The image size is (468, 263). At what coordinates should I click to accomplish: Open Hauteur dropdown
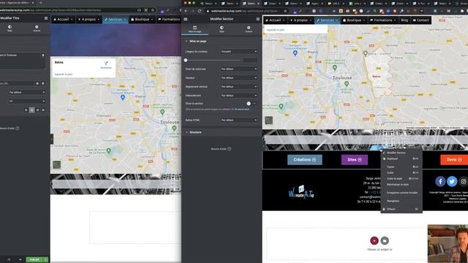tap(239, 78)
